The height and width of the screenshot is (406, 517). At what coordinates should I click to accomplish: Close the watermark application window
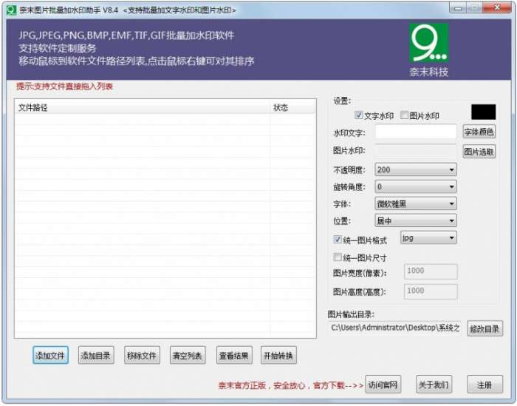click(x=497, y=8)
